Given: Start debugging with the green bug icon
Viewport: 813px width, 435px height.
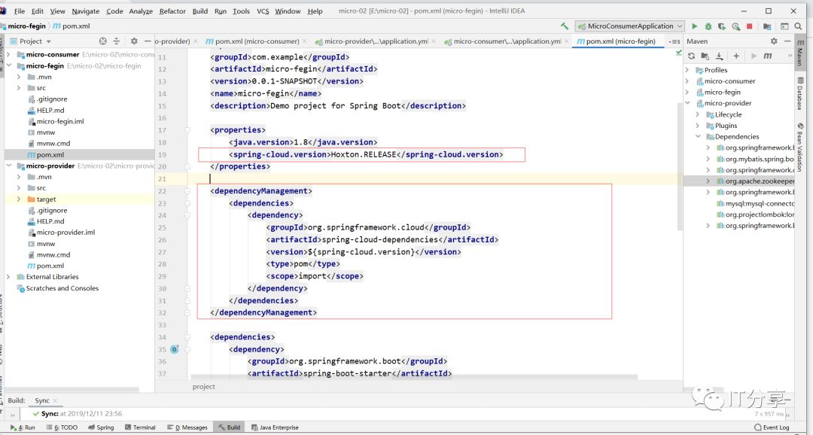Looking at the screenshot, I should pos(708,26).
